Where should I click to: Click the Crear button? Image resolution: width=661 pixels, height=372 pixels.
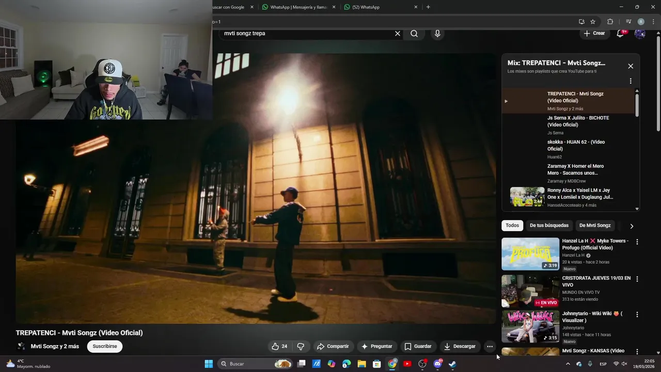pyautogui.click(x=594, y=33)
